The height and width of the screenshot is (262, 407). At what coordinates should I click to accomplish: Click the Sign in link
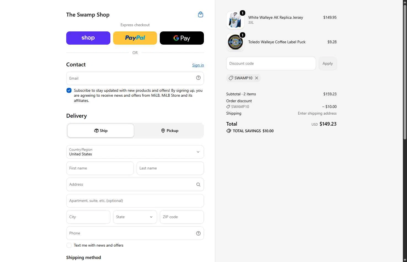pos(198,65)
